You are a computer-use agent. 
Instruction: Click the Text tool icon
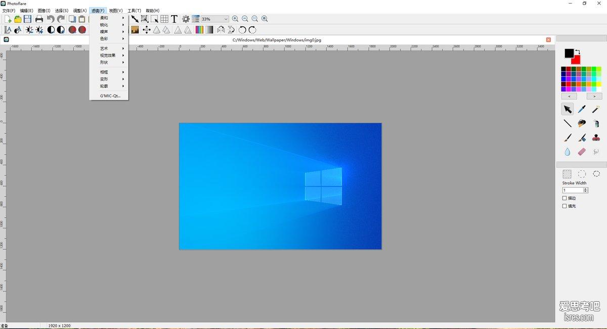click(x=175, y=19)
